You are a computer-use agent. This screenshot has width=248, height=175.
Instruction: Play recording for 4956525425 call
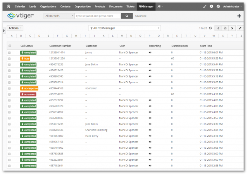point(150,70)
